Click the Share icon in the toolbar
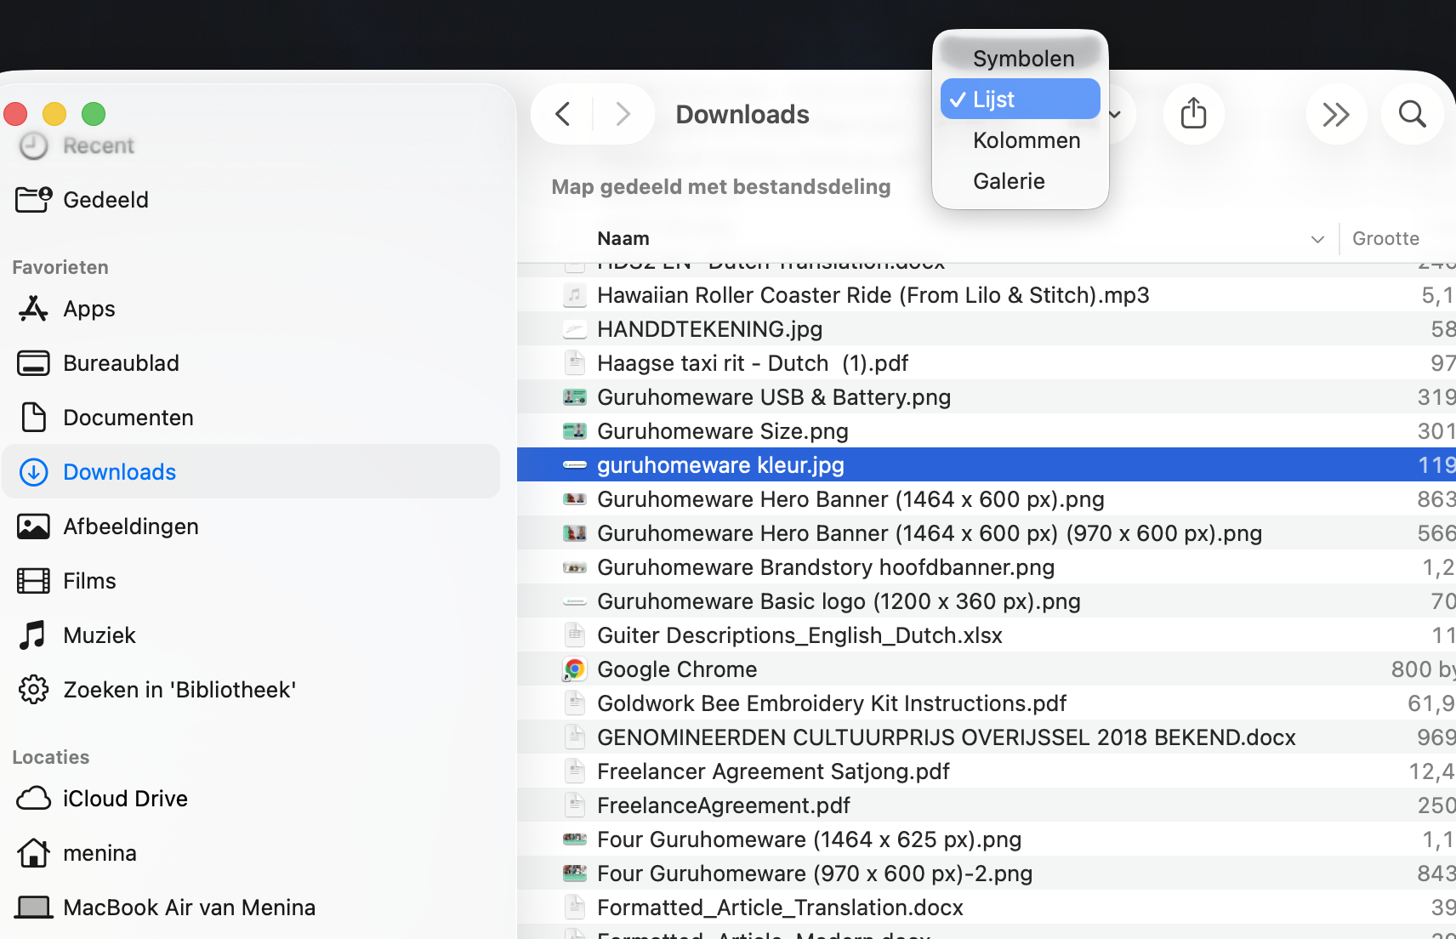The width and height of the screenshot is (1456, 939). point(1193,114)
